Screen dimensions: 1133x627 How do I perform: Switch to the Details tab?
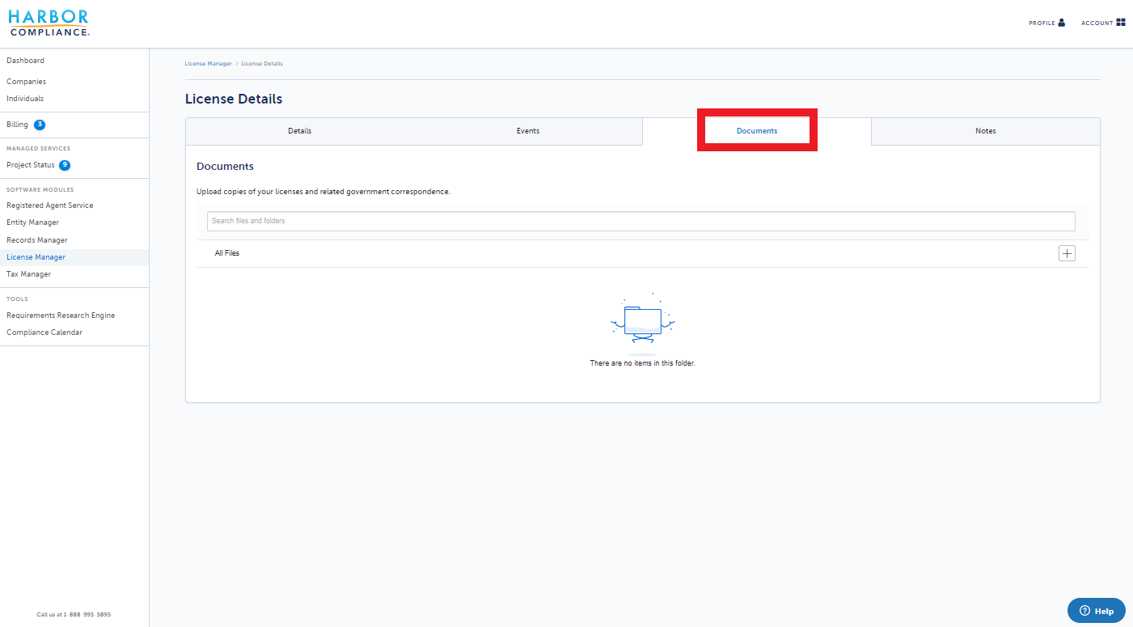pos(299,131)
